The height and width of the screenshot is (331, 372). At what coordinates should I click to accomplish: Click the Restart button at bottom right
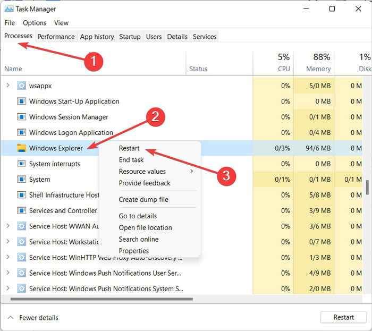pos(343,317)
